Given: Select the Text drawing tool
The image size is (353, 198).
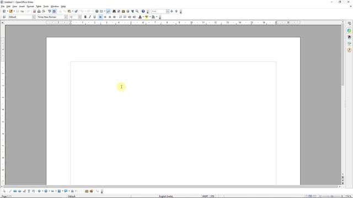Looking at the screenshot, I should tap(29, 191).
